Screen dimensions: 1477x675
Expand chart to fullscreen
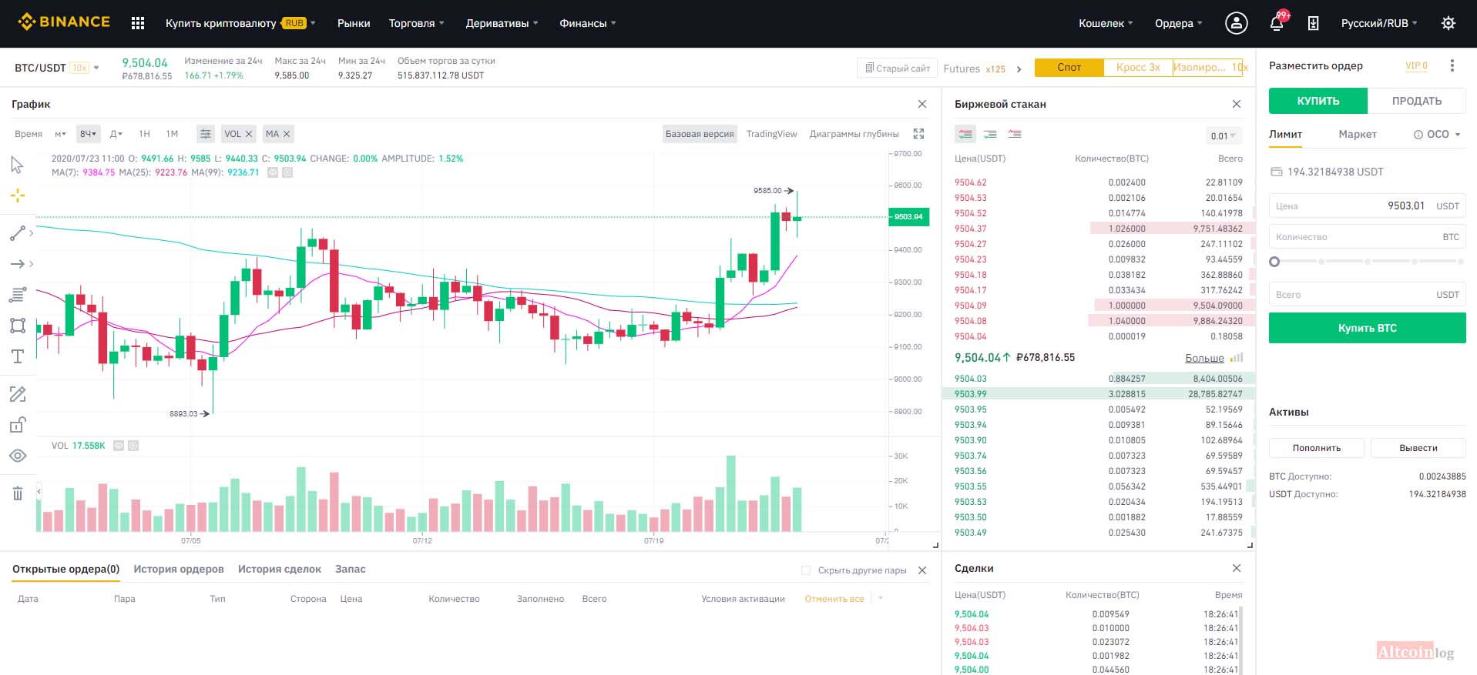pyautogui.click(x=918, y=134)
